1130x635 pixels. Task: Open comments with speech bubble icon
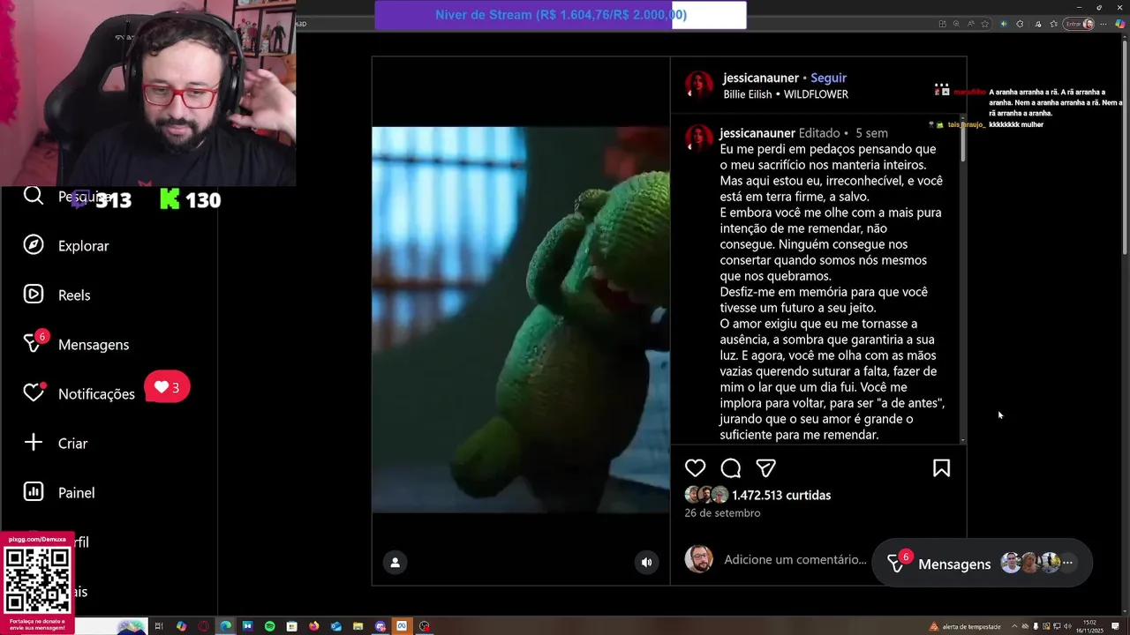point(731,468)
